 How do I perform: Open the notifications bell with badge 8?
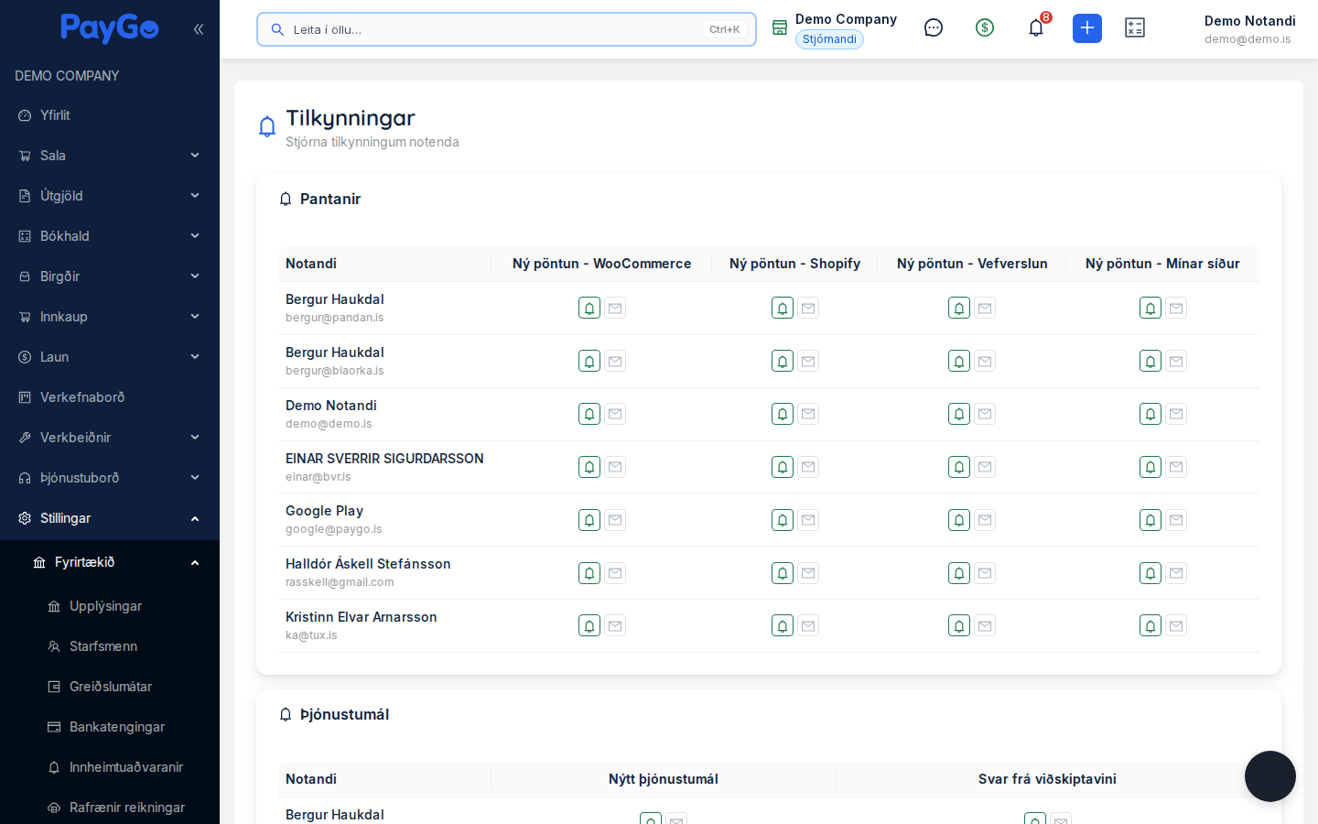point(1036,27)
